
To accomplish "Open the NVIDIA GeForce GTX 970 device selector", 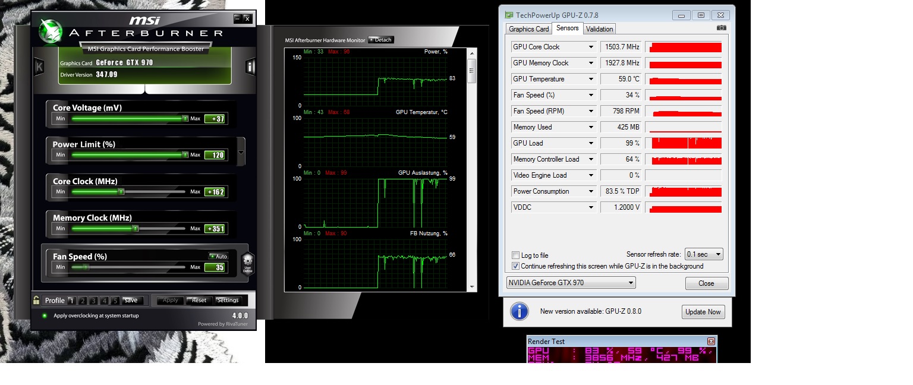I will point(571,283).
